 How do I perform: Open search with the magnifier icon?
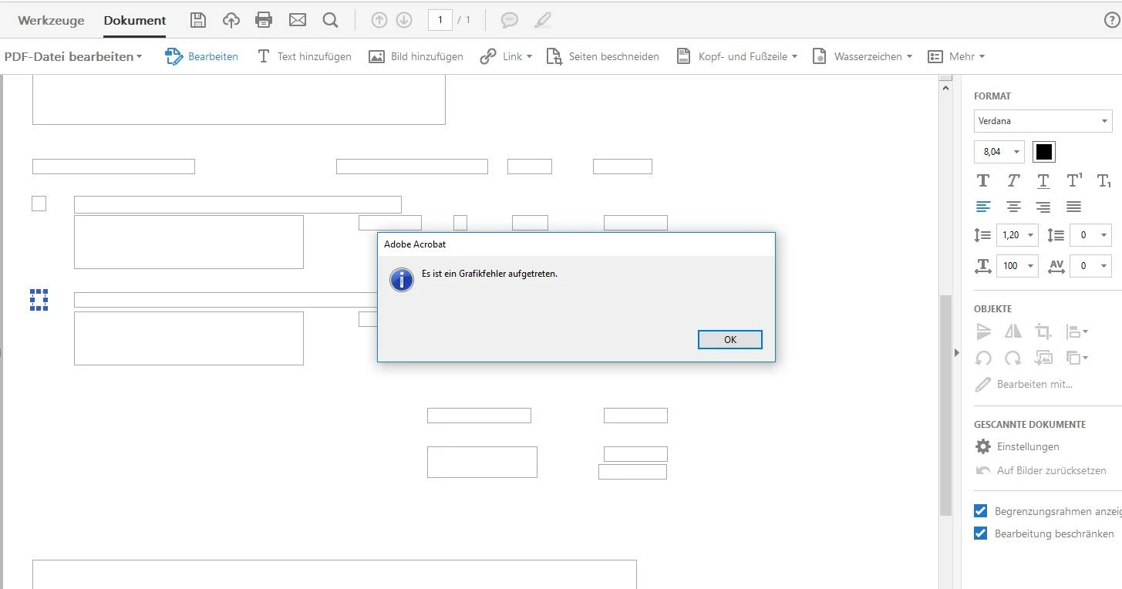point(331,20)
